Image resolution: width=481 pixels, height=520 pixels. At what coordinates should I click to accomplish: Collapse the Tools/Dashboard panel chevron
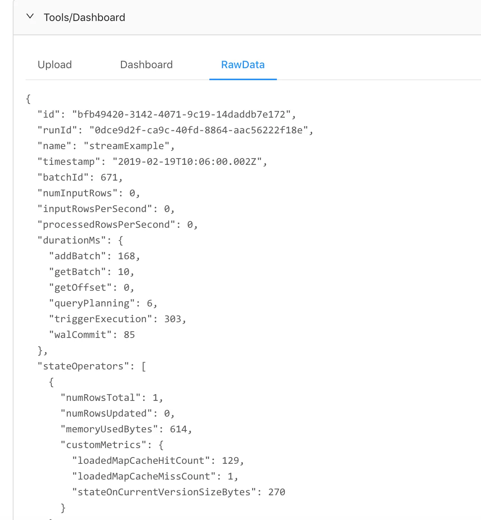coord(30,17)
